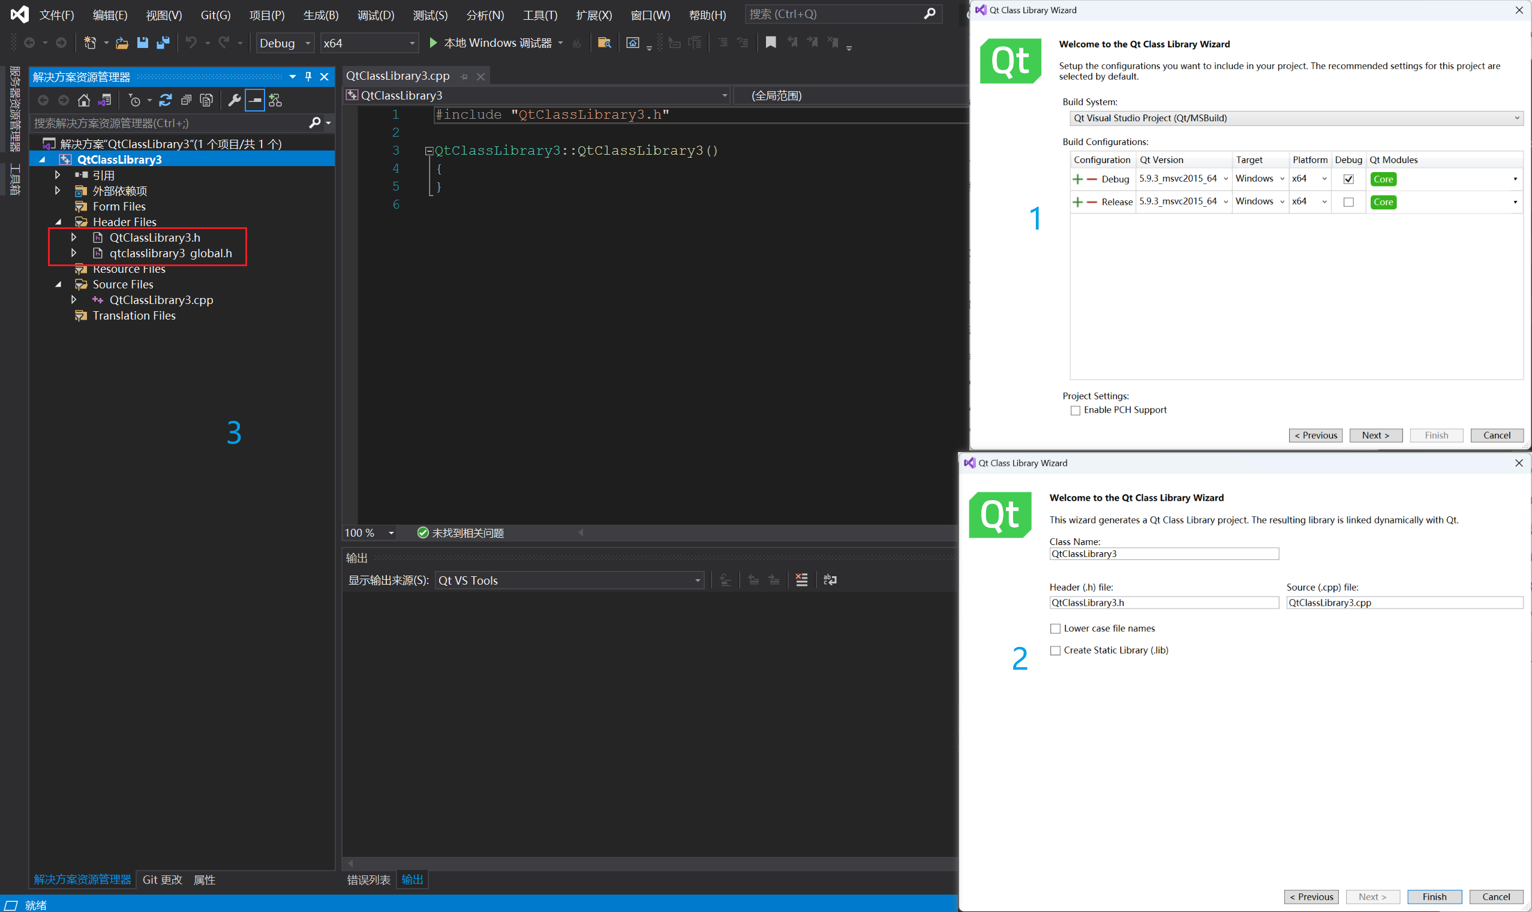Open the 生成(B) Build menu
Screen dimensions: 1532x912
[x=320, y=15]
